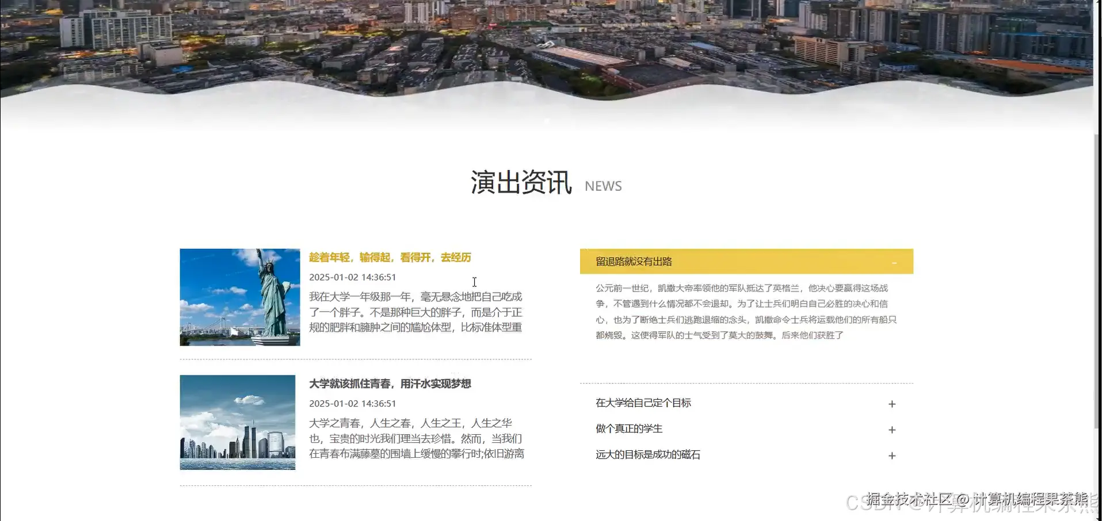Viewport: 1102px width, 521px height.
Task: Click the NEWS subtitle text
Action: [x=603, y=186]
